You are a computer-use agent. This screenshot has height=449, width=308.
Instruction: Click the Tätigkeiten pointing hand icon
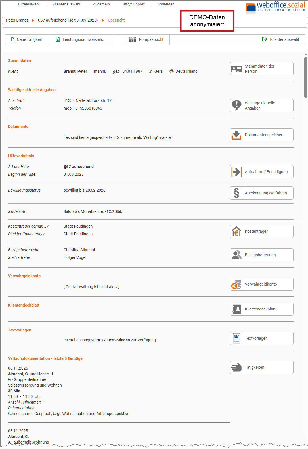[x=236, y=367]
